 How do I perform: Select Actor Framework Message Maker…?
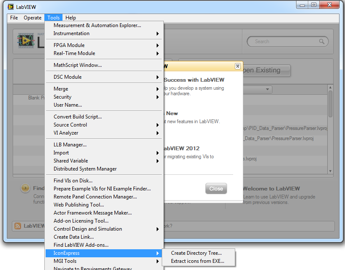[x=104, y=213]
